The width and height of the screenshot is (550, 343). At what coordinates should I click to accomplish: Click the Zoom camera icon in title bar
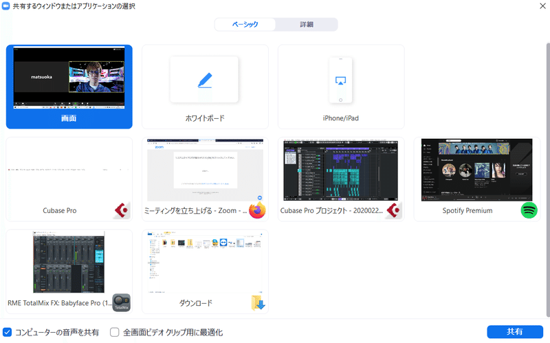click(x=5, y=6)
